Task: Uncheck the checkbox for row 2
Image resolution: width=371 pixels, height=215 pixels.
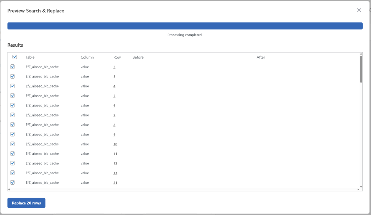Action: point(13,67)
